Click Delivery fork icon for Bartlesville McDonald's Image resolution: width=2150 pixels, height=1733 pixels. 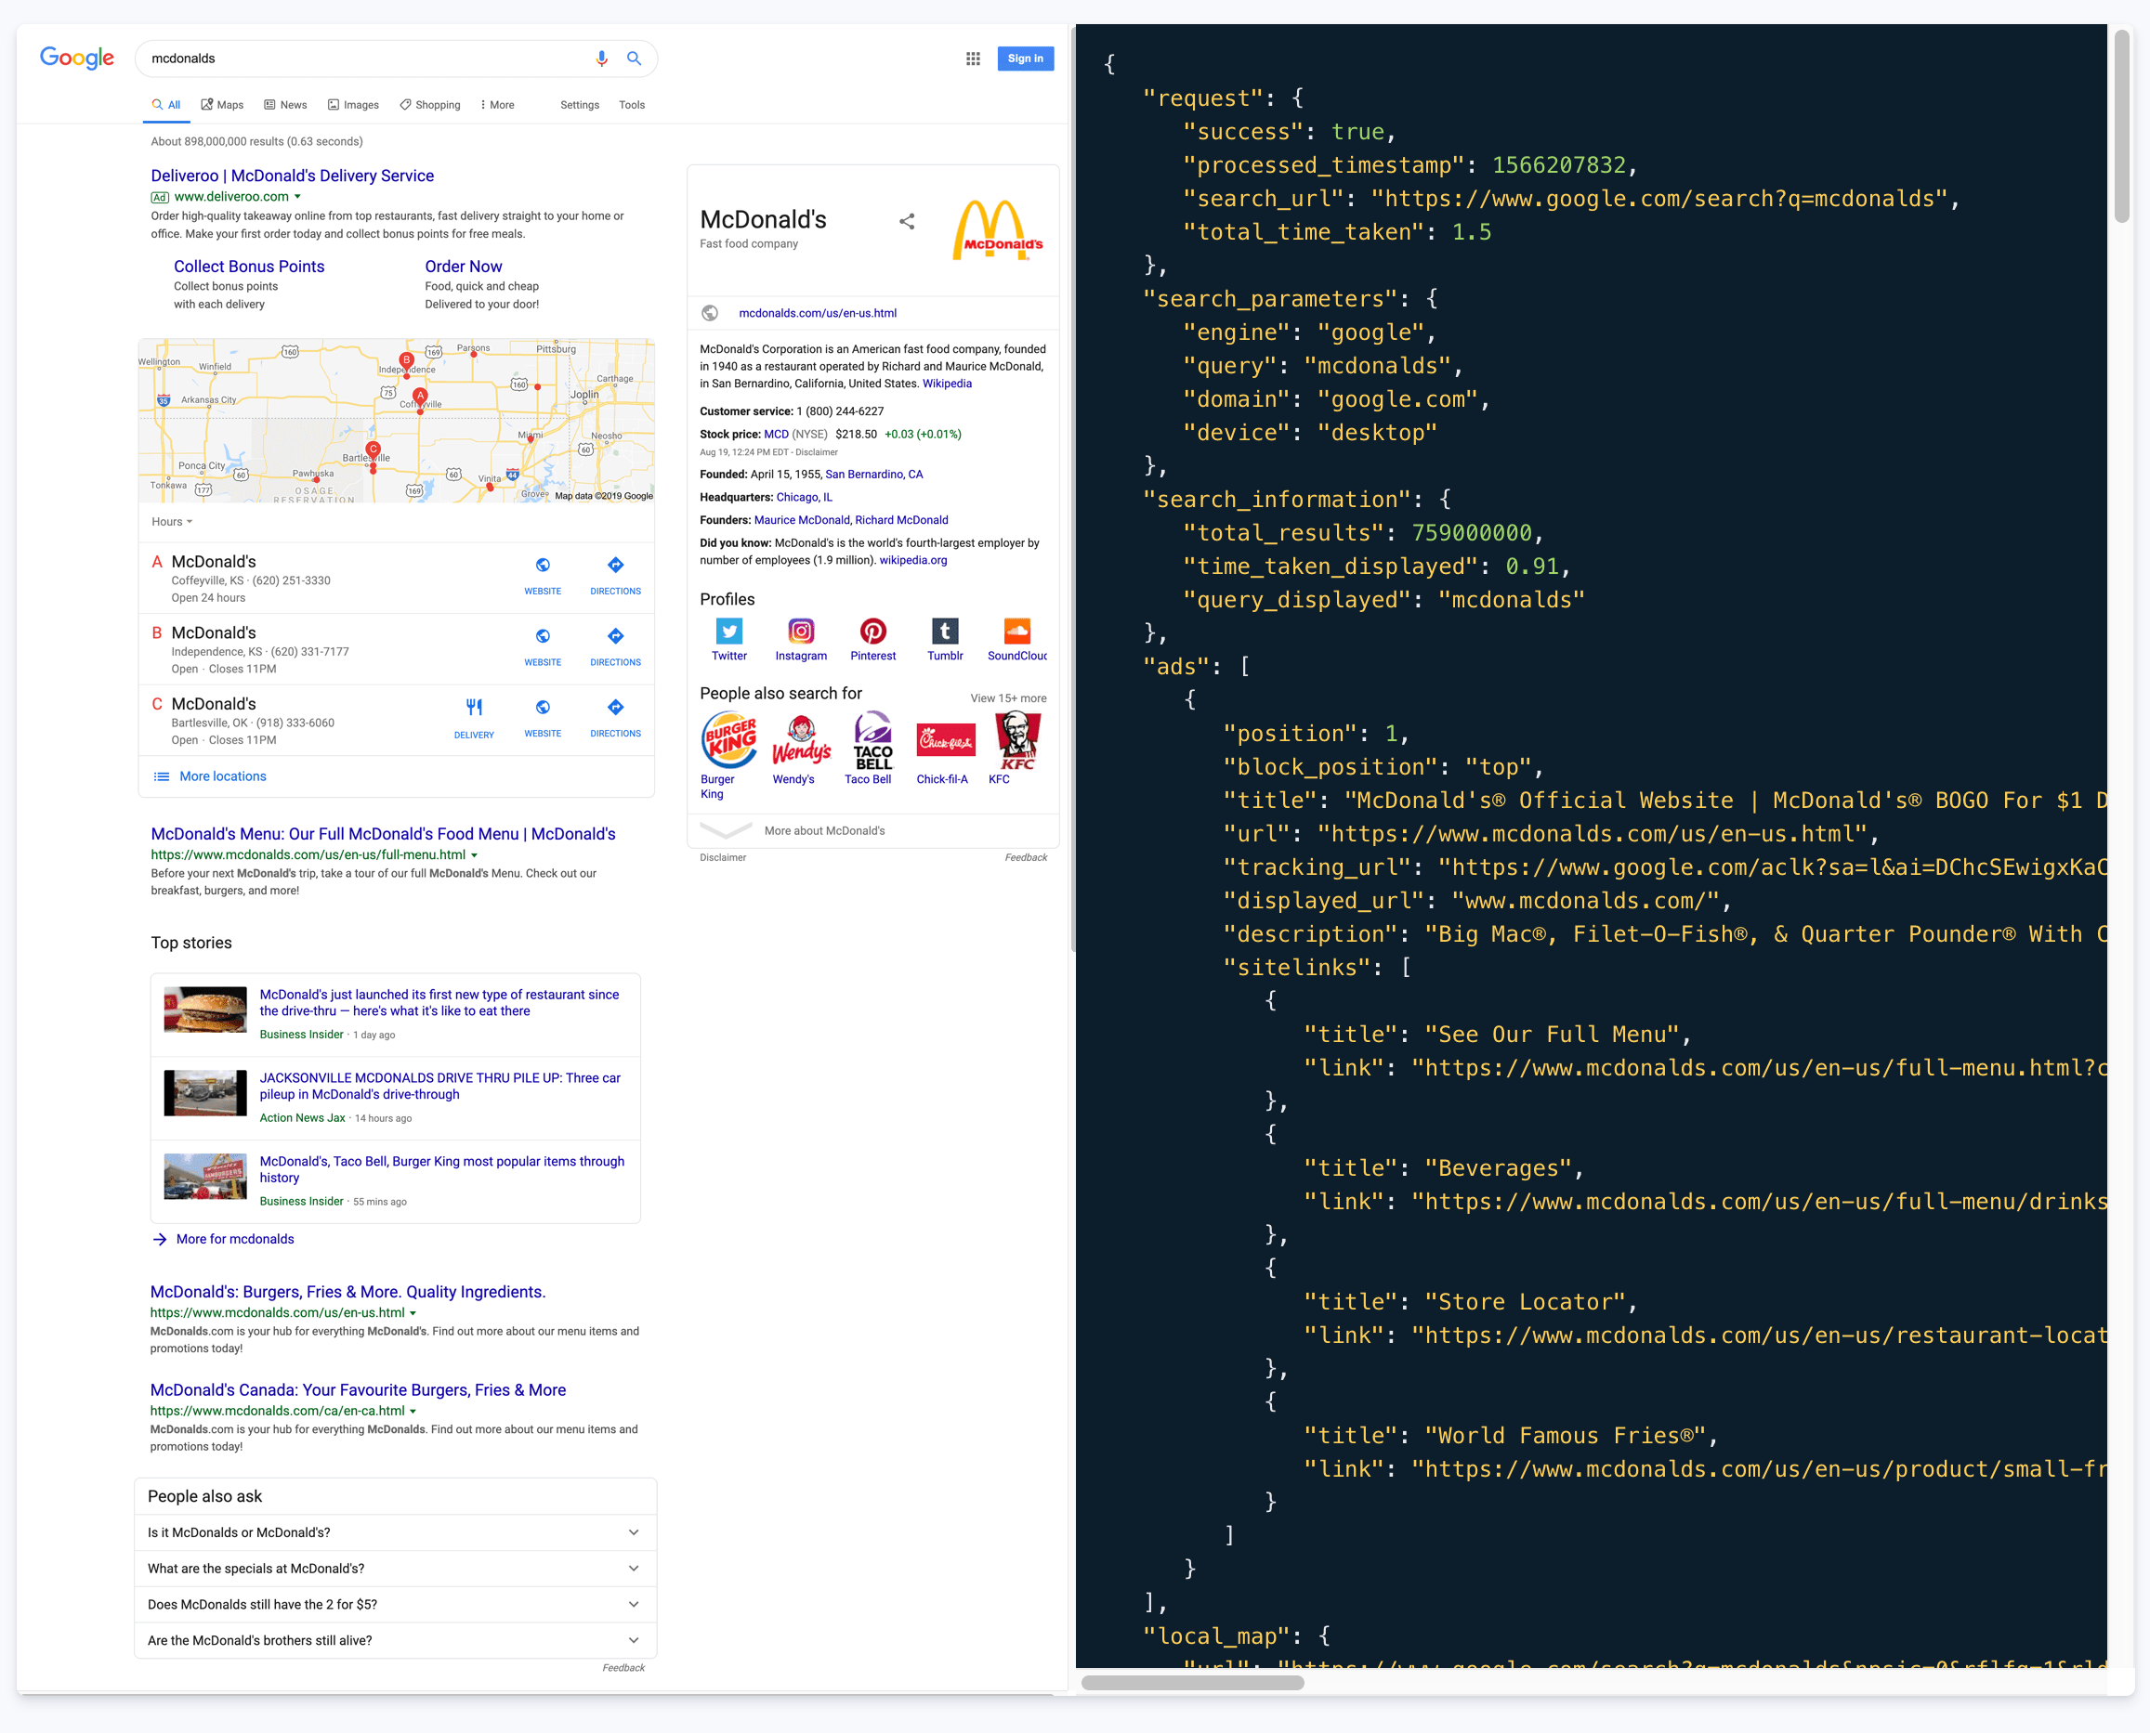click(475, 708)
